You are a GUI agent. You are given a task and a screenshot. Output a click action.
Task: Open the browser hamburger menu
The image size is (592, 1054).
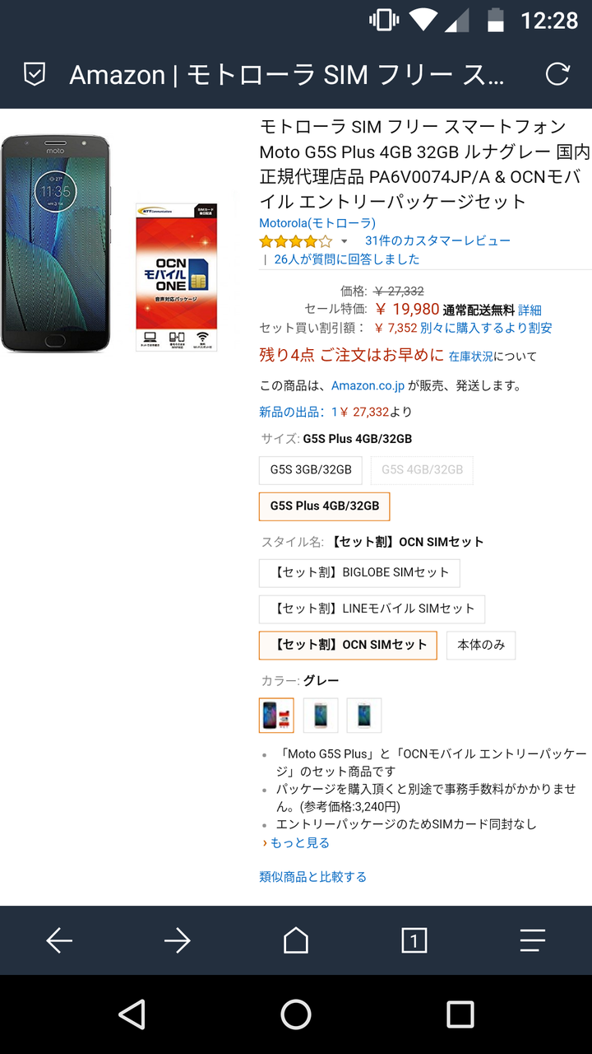pyautogui.click(x=533, y=940)
